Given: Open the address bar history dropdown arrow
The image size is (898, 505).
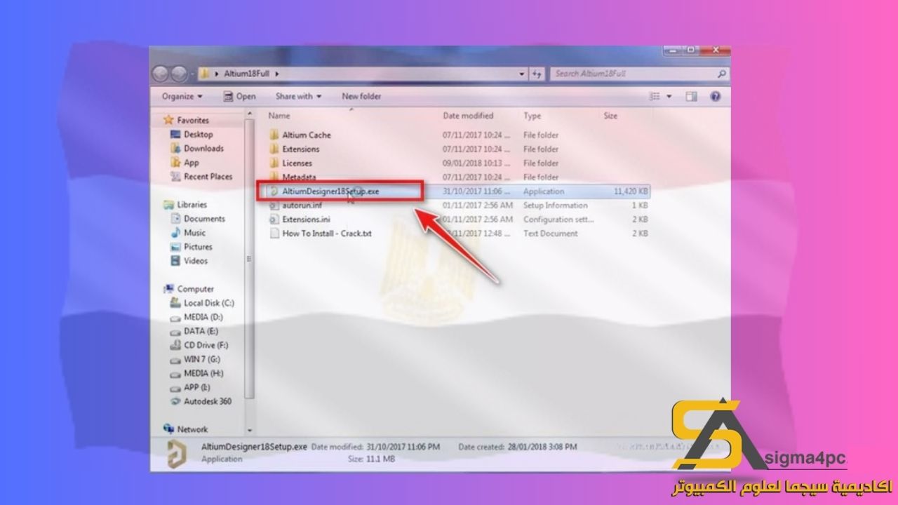Looking at the screenshot, I should pyautogui.click(x=522, y=74).
